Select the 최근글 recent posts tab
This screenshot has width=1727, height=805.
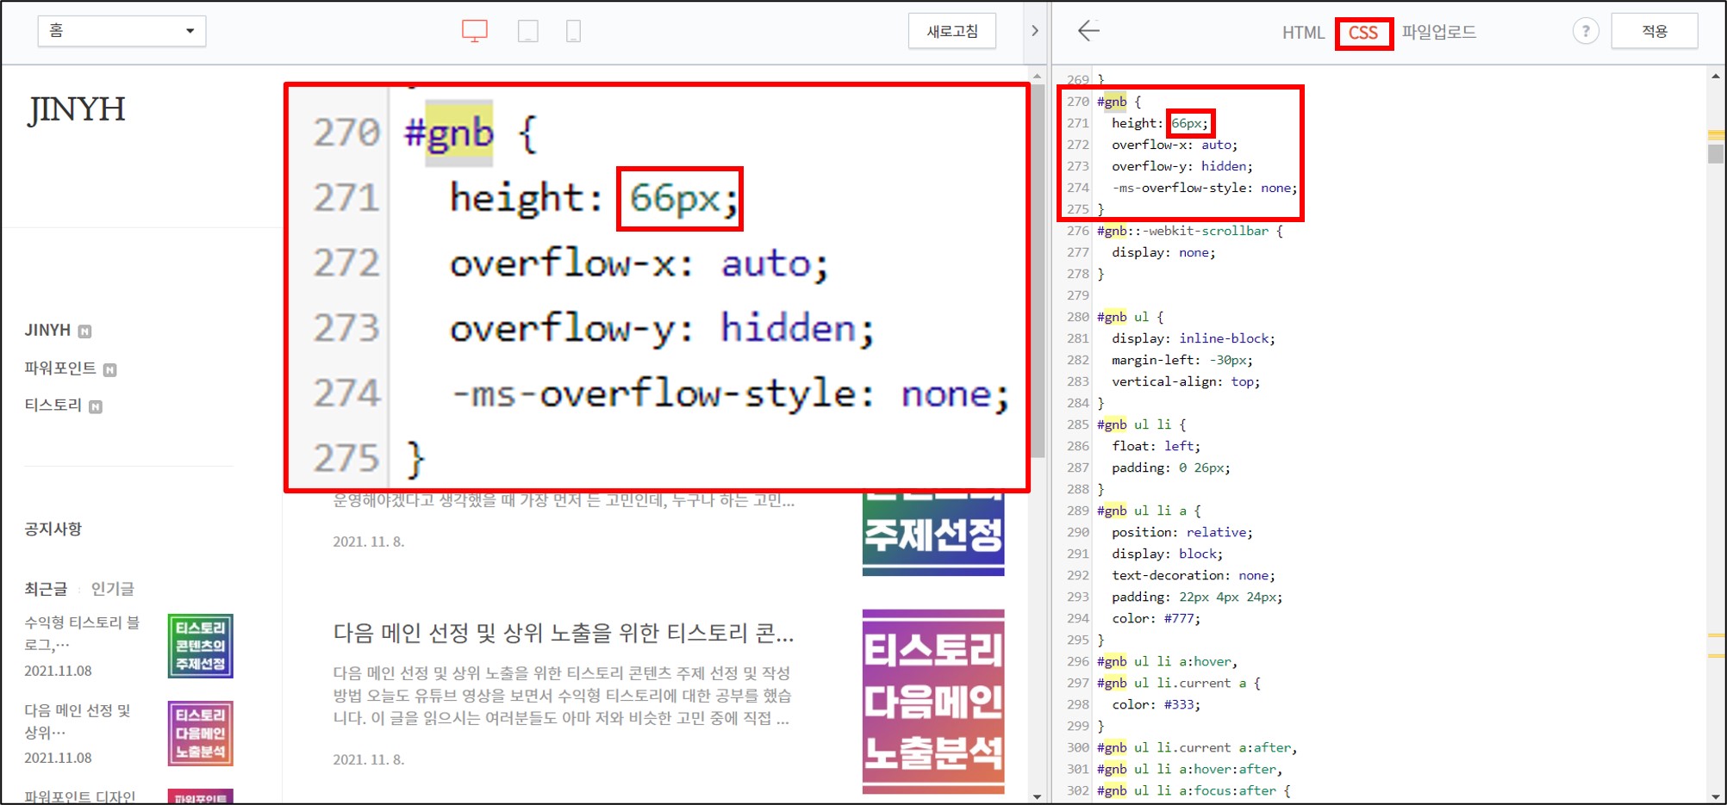point(46,589)
